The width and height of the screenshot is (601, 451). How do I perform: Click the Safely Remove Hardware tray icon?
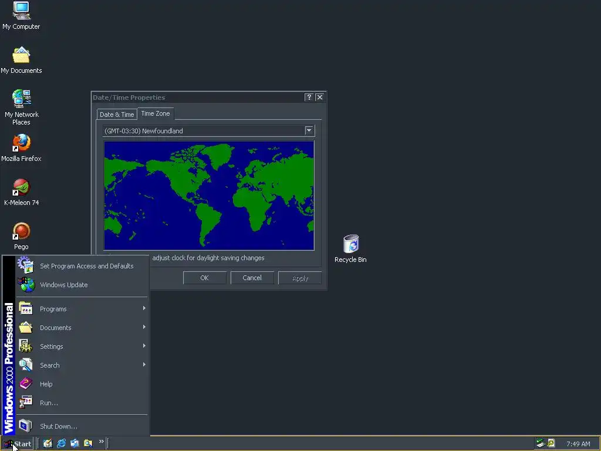coord(541,443)
